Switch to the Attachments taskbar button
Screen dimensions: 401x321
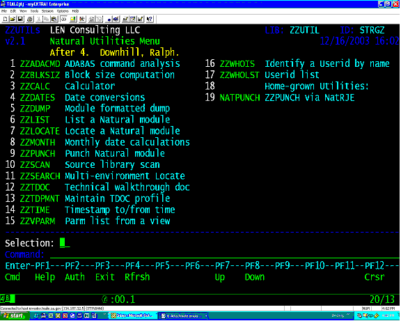tap(184, 316)
